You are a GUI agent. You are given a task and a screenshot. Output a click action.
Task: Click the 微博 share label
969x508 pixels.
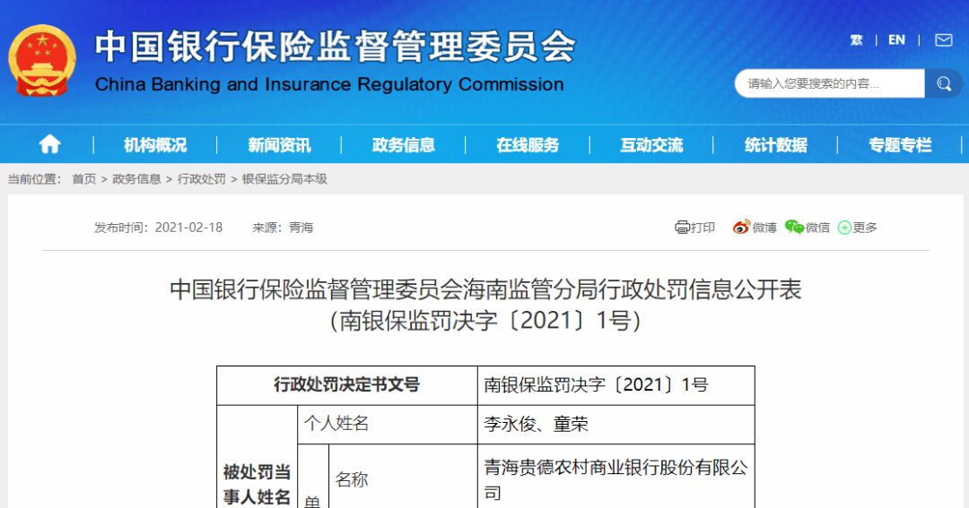tap(764, 228)
